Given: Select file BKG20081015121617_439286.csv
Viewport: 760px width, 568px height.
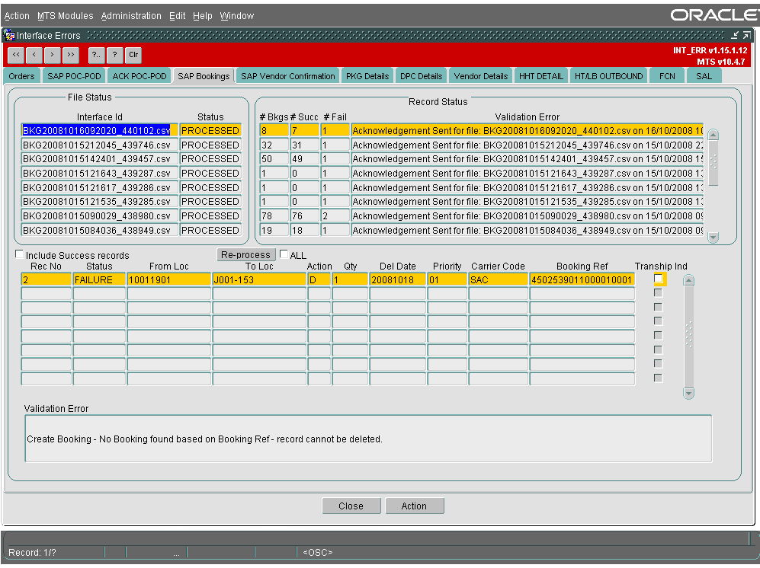Looking at the screenshot, I should pos(99,187).
